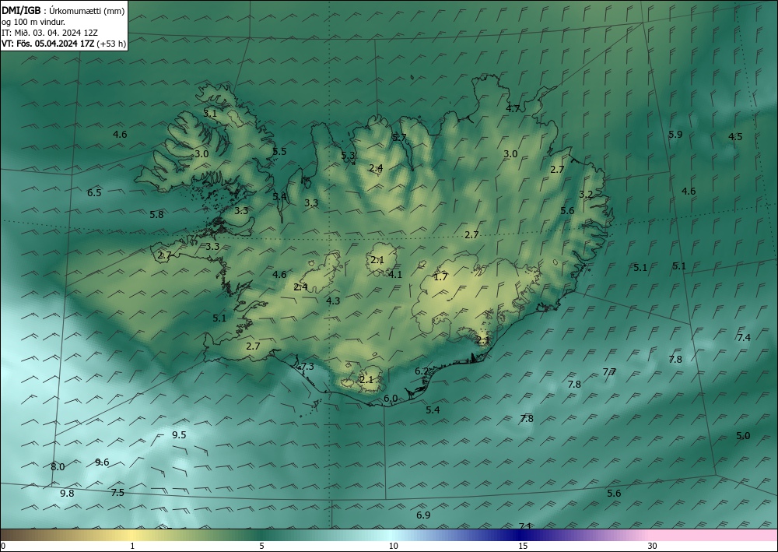Viewport: 778px width, 552px height.
Task: Click the precipitable water value 4.7
Action: pyautogui.click(x=513, y=108)
